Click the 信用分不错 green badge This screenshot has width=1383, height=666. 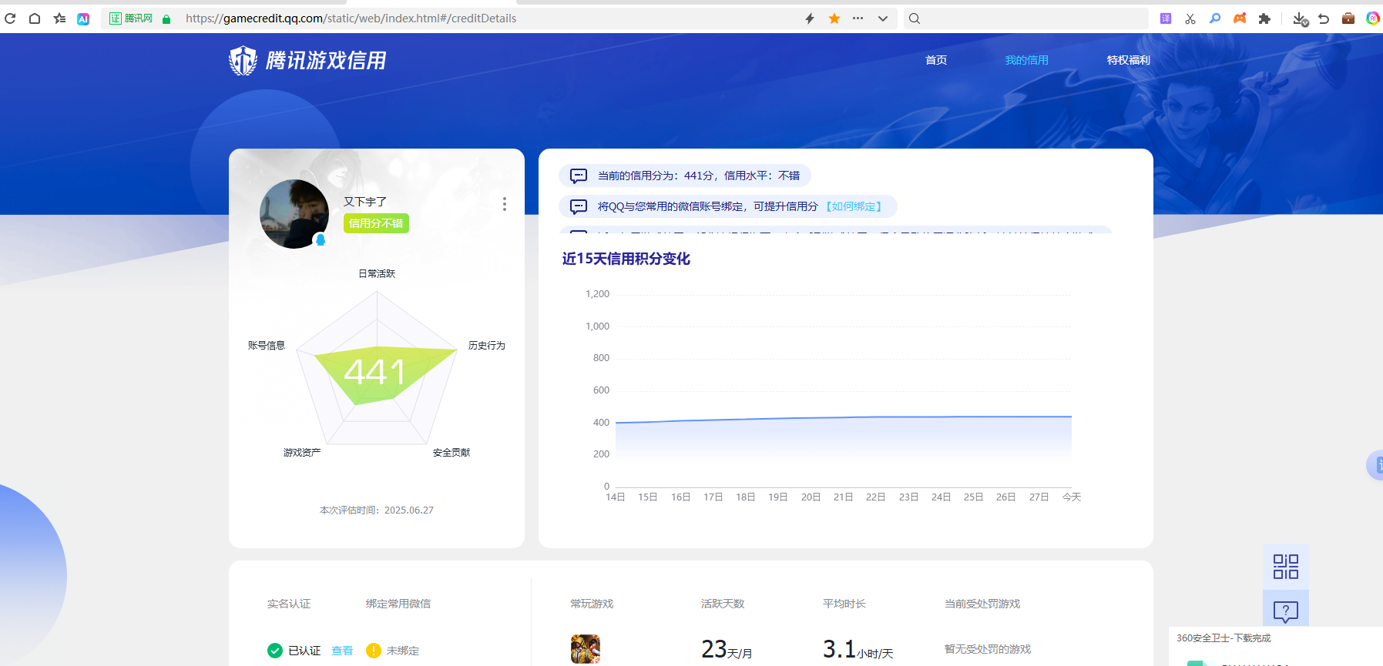click(x=376, y=223)
